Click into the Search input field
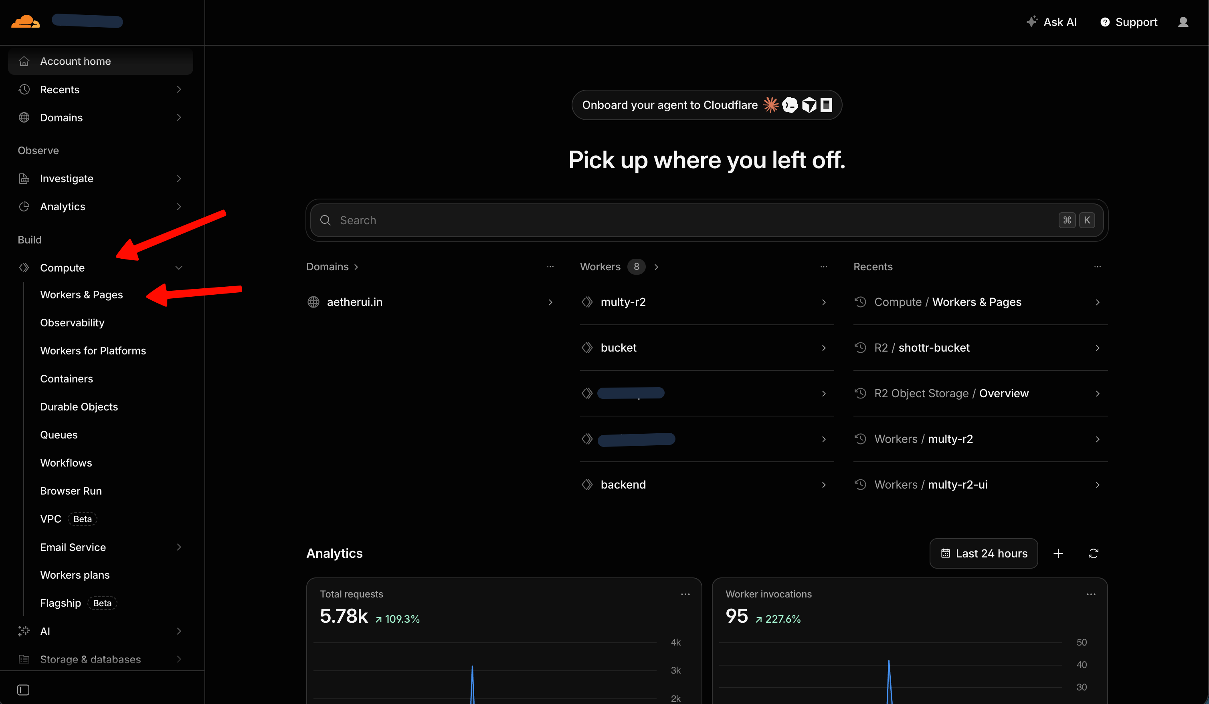 click(x=707, y=220)
